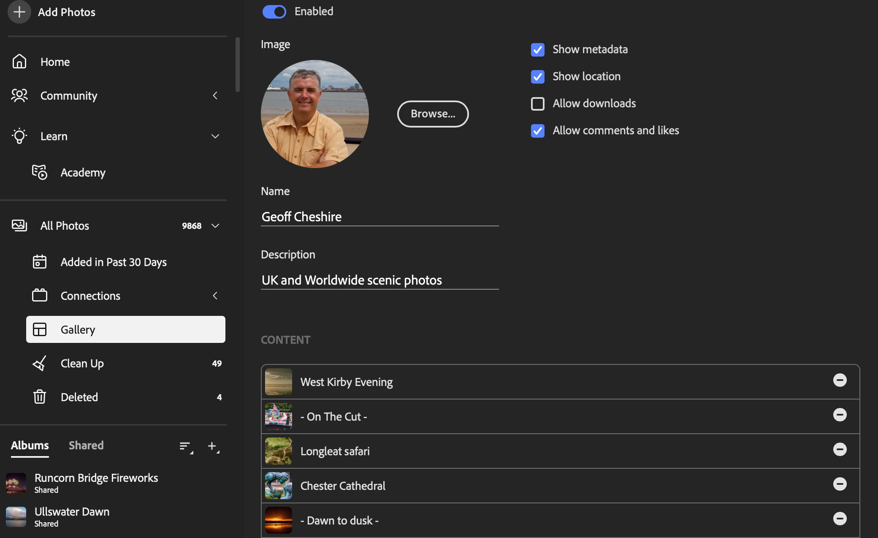Select the Gallery sidebar item

[125, 329]
